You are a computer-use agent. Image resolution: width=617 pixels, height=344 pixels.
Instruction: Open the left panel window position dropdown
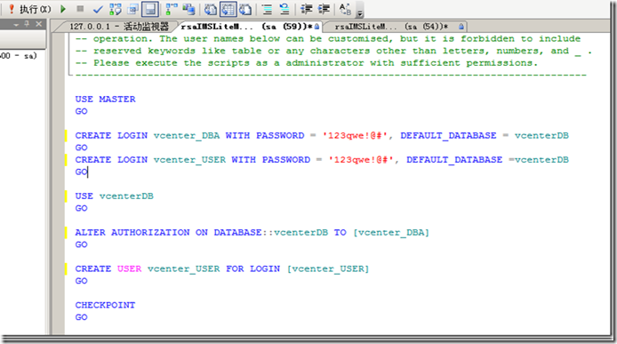click(x=16, y=24)
